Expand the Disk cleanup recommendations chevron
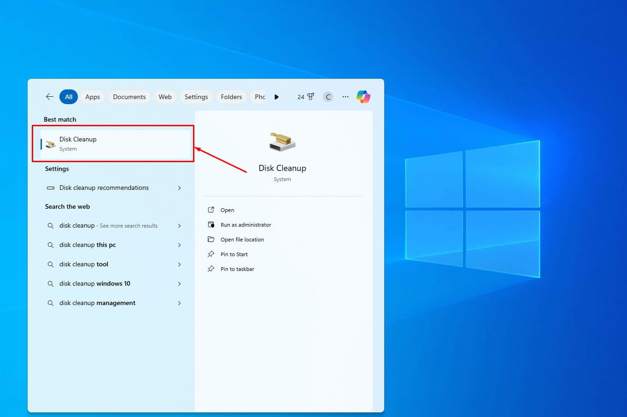 point(180,188)
